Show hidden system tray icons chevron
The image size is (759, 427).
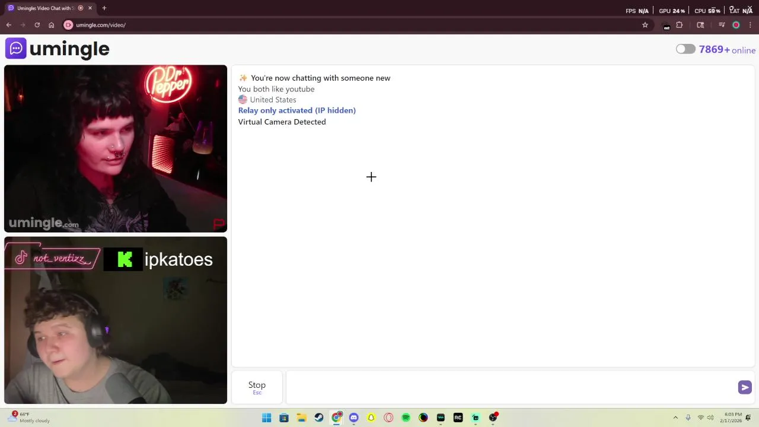[x=675, y=418]
